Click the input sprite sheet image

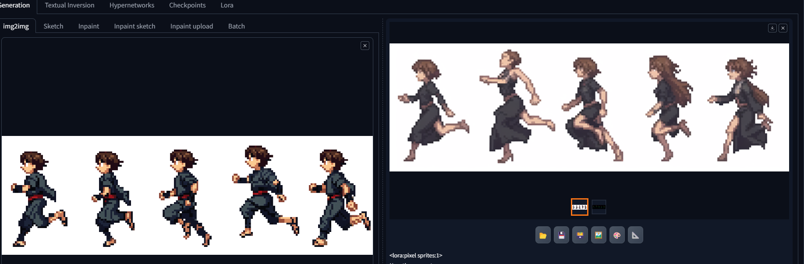pyautogui.click(x=188, y=195)
